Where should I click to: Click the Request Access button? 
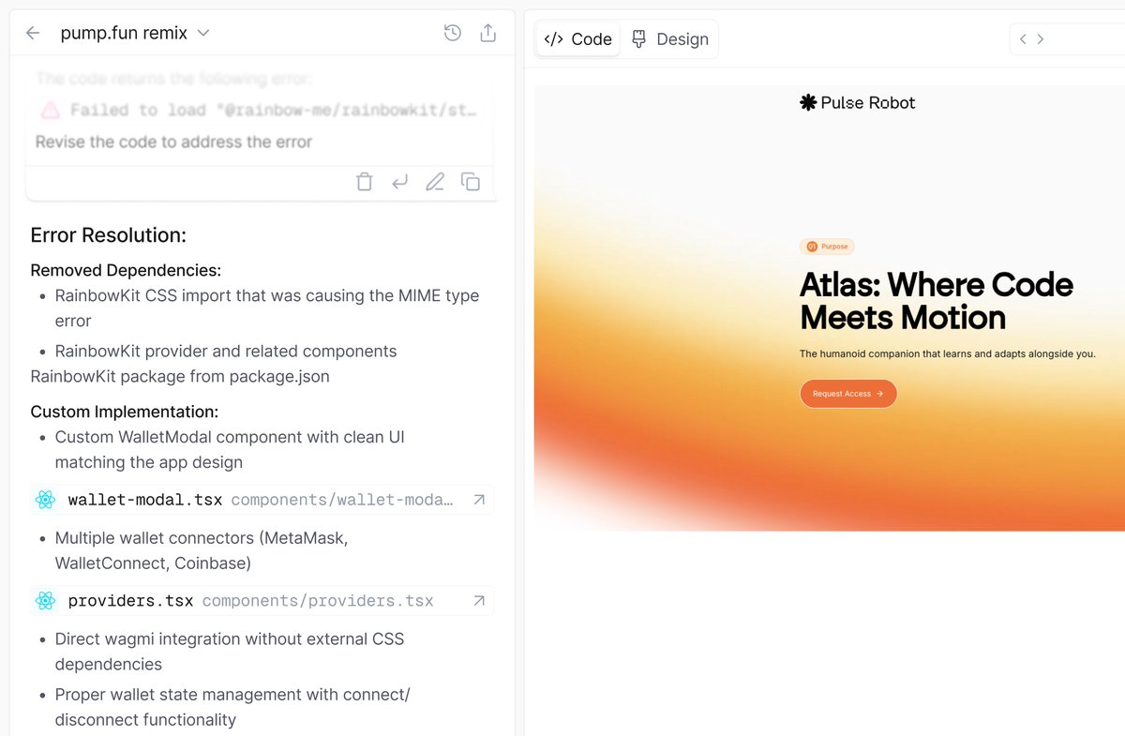[x=848, y=394]
